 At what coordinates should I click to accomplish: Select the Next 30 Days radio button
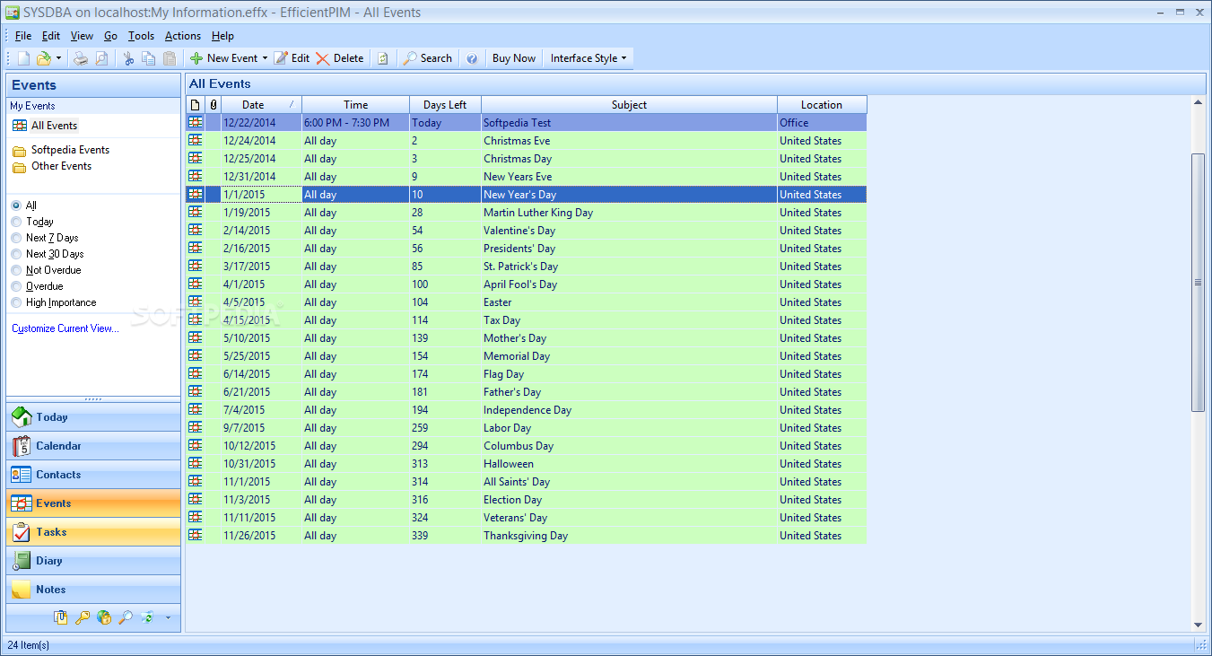pos(16,254)
